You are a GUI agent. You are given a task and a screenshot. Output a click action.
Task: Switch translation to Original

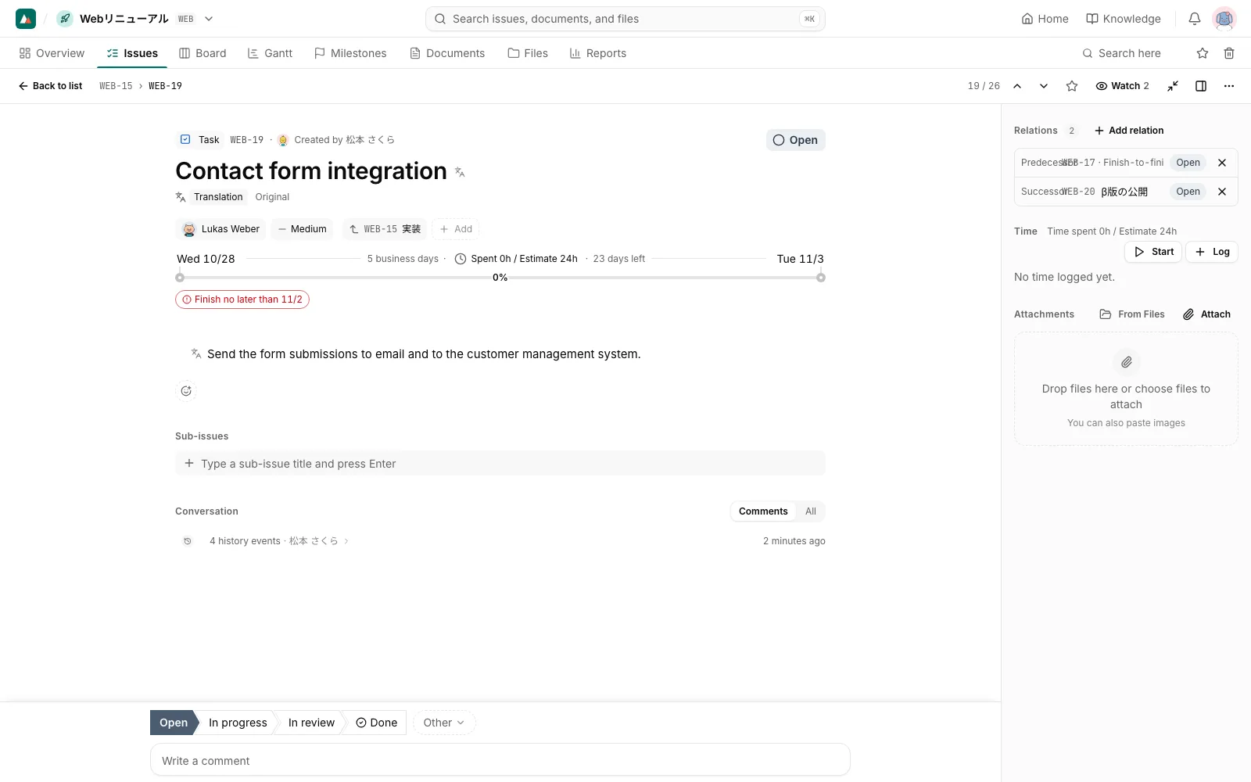[x=272, y=197]
